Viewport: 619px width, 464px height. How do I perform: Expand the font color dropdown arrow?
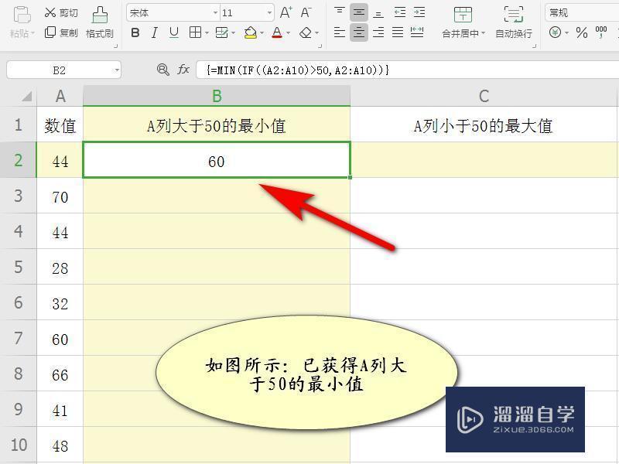click(x=289, y=33)
